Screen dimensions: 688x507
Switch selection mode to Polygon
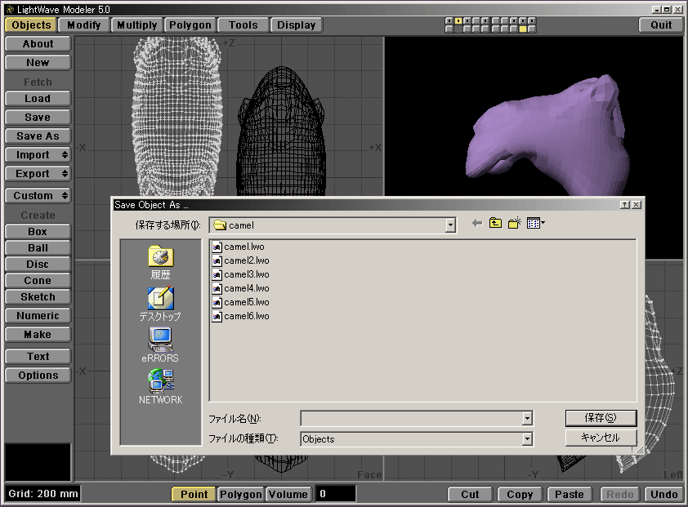[x=241, y=494]
